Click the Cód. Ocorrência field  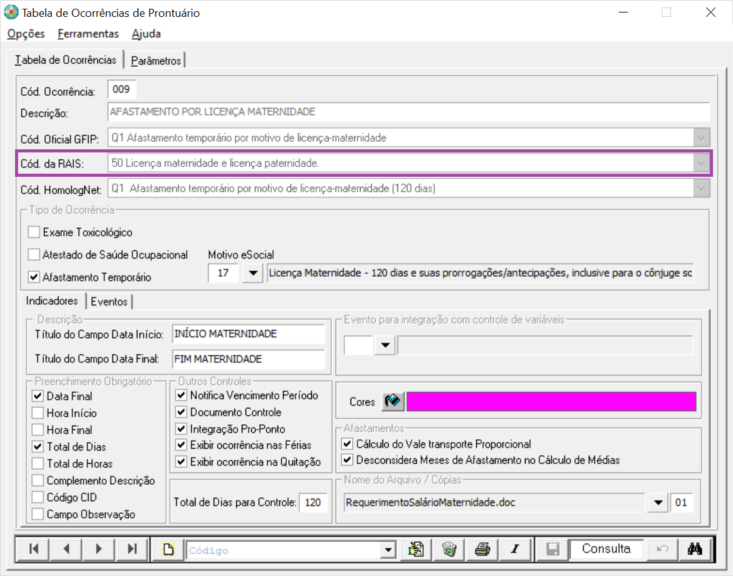tap(122, 89)
